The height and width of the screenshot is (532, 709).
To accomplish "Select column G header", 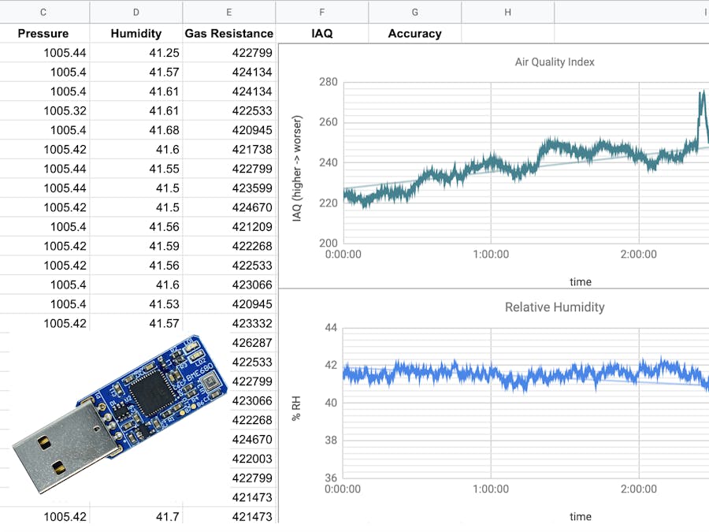I will 414,12.
